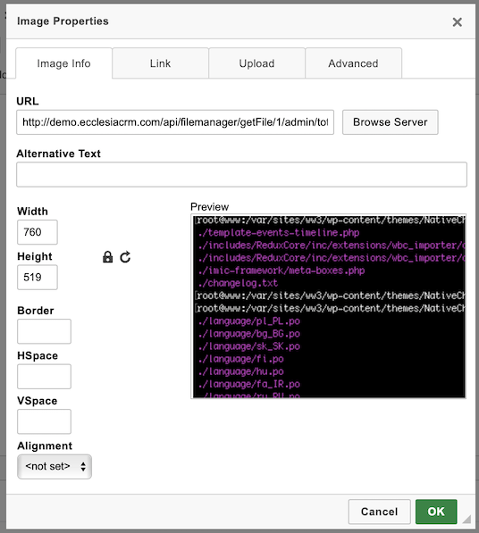The height and width of the screenshot is (533, 479).
Task: Click the Height label
Action: coord(35,256)
